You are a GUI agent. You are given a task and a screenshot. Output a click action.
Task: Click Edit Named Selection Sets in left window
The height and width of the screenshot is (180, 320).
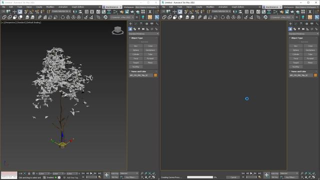click(x=49, y=12)
